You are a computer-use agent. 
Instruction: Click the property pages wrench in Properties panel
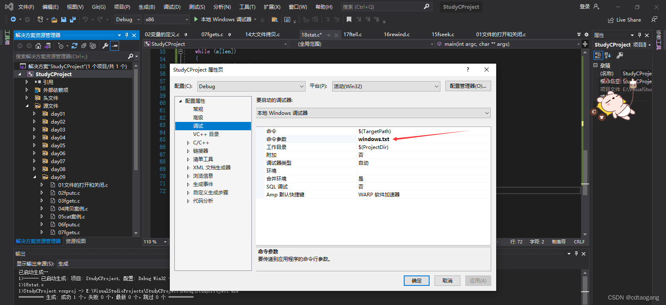click(620, 55)
